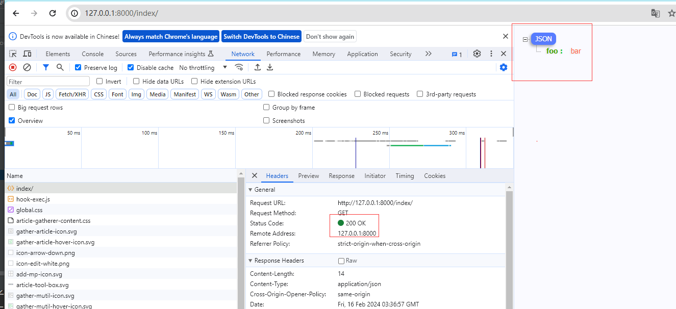Open the Preview tab of the request
This screenshot has height=309, width=676.
[x=309, y=176]
